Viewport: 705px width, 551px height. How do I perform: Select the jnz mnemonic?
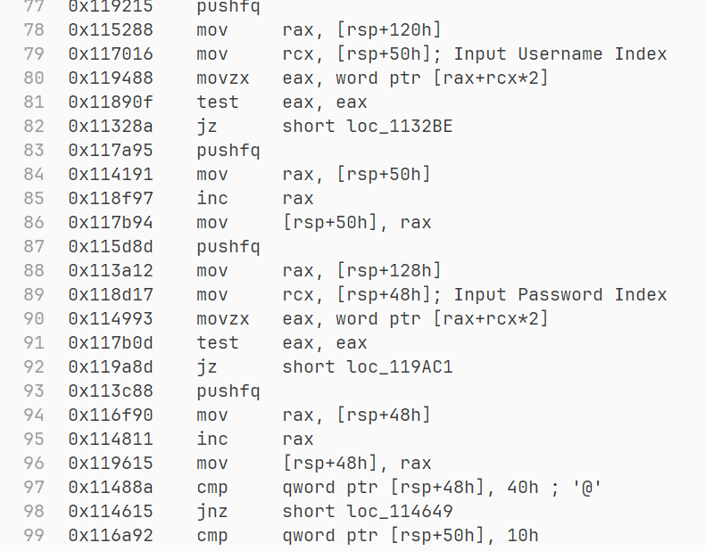pos(212,512)
